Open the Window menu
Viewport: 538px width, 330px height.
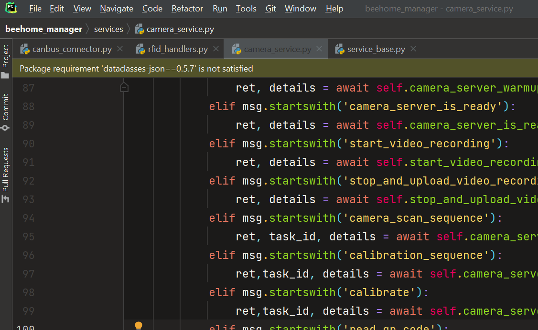click(x=300, y=9)
